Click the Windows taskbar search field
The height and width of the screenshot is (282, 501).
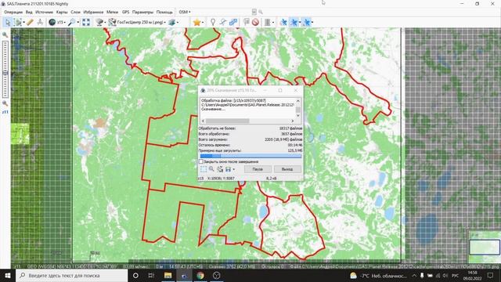click(x=71, y=275)
